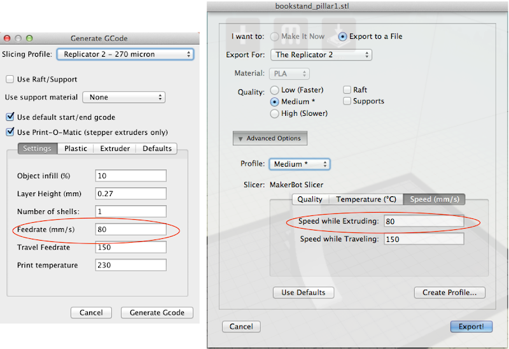Switch to the Plastic tab

(x=76, y=148)
